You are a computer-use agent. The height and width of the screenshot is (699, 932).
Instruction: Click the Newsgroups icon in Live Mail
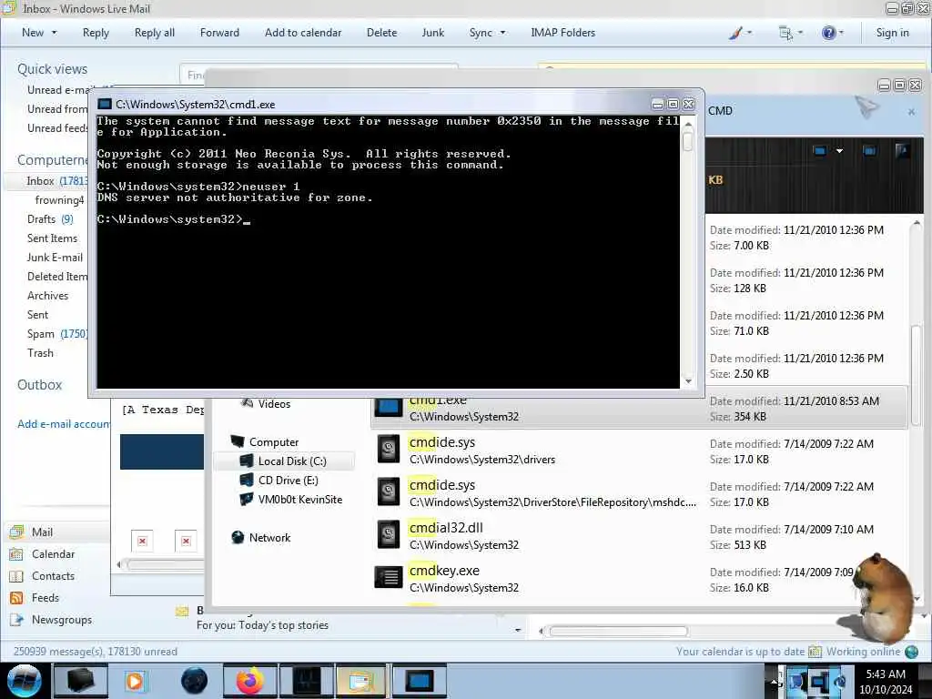pyautogui.click(x=16, y=620)
